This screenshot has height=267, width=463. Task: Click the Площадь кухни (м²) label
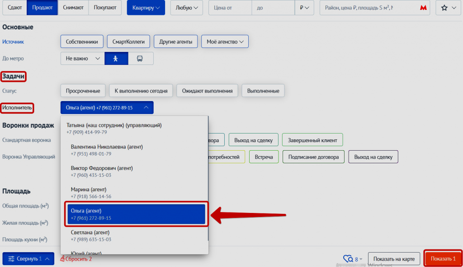25,239
